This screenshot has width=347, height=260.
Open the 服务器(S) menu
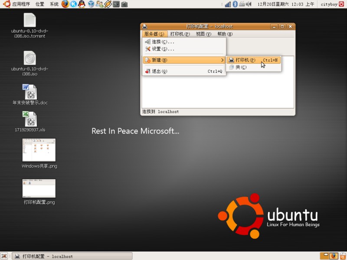[154, 34]
